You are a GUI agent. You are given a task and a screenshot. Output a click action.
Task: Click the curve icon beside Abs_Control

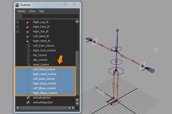28,60
